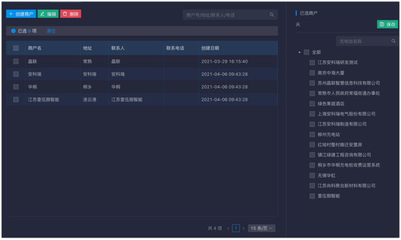Sort by the 创建日期 column header
The height and width of the screenshot is (240, 401).
(210, 48)
